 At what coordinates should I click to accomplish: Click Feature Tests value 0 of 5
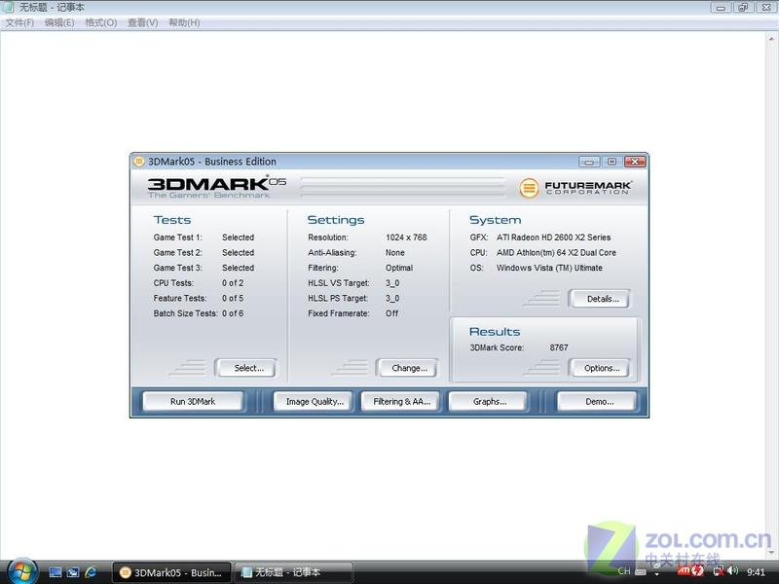pos(233,299)
